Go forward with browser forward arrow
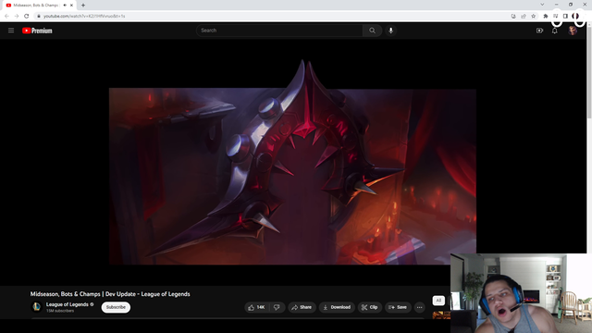This screenshot has height=333, width=592. point(17,16)
